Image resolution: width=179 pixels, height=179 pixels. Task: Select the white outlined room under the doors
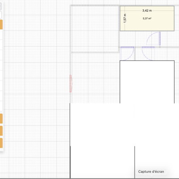point(147,82)
